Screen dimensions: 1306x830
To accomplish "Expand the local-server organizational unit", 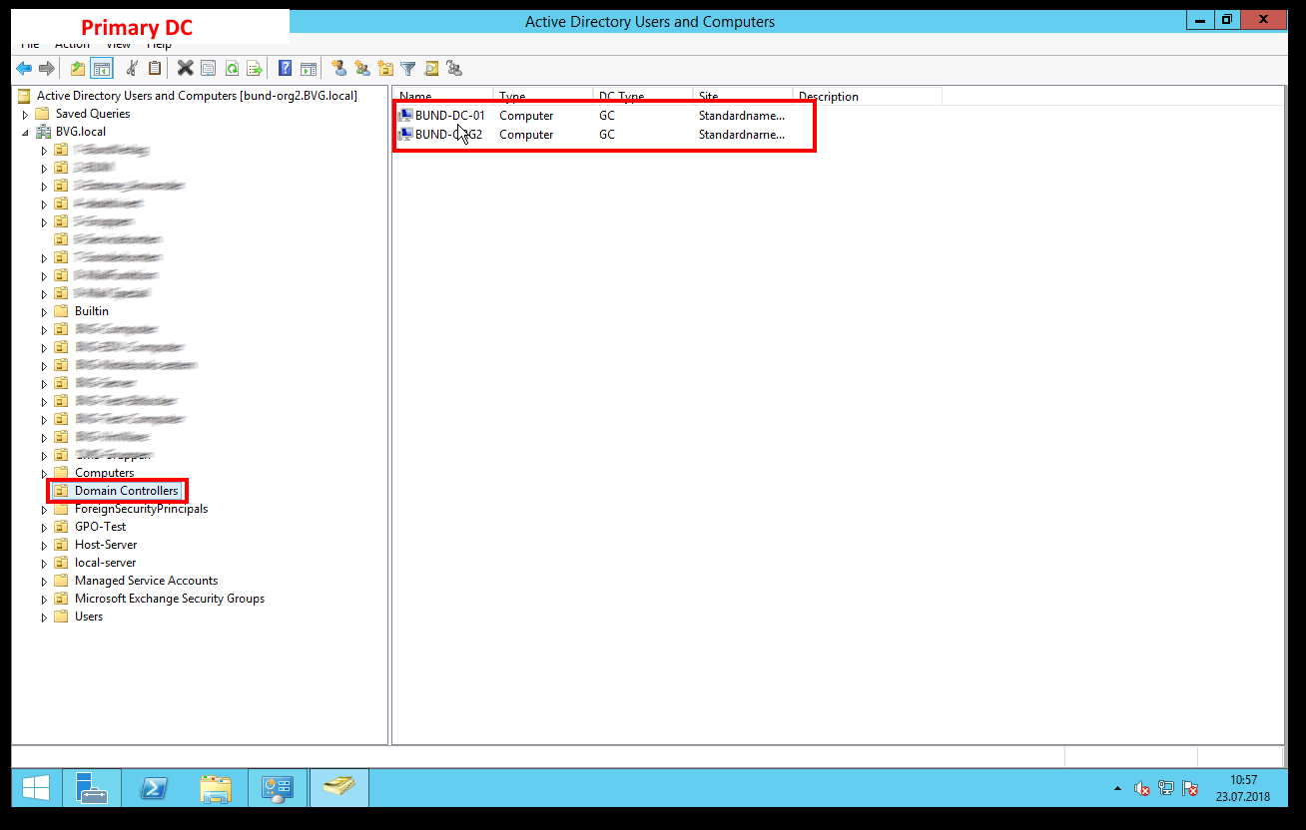I will 44,564.
